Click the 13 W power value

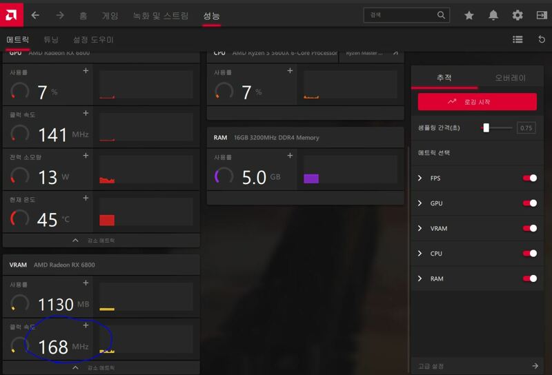coord(48,177)
